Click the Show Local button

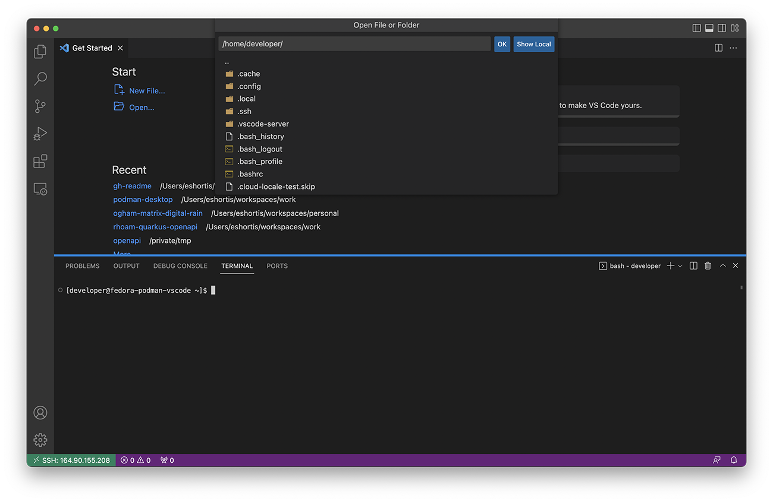tap(534, 44)
